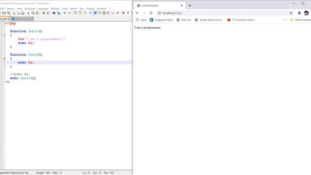Screen dimensions: 311x175
Task: Toggle synchronize vertical scrolling icon
Action: tap(75, 13)
